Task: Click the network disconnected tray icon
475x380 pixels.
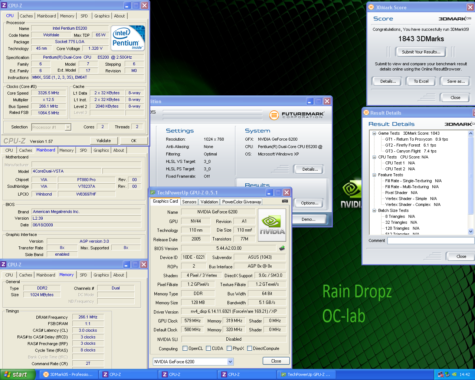Action: 441,374
